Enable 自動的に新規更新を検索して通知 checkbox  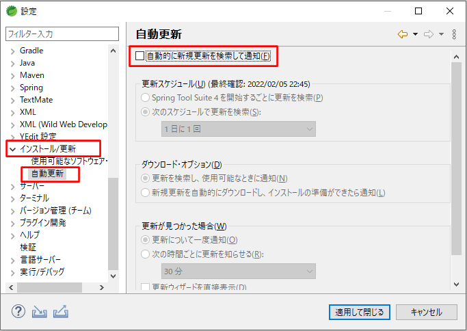point(139,55)
